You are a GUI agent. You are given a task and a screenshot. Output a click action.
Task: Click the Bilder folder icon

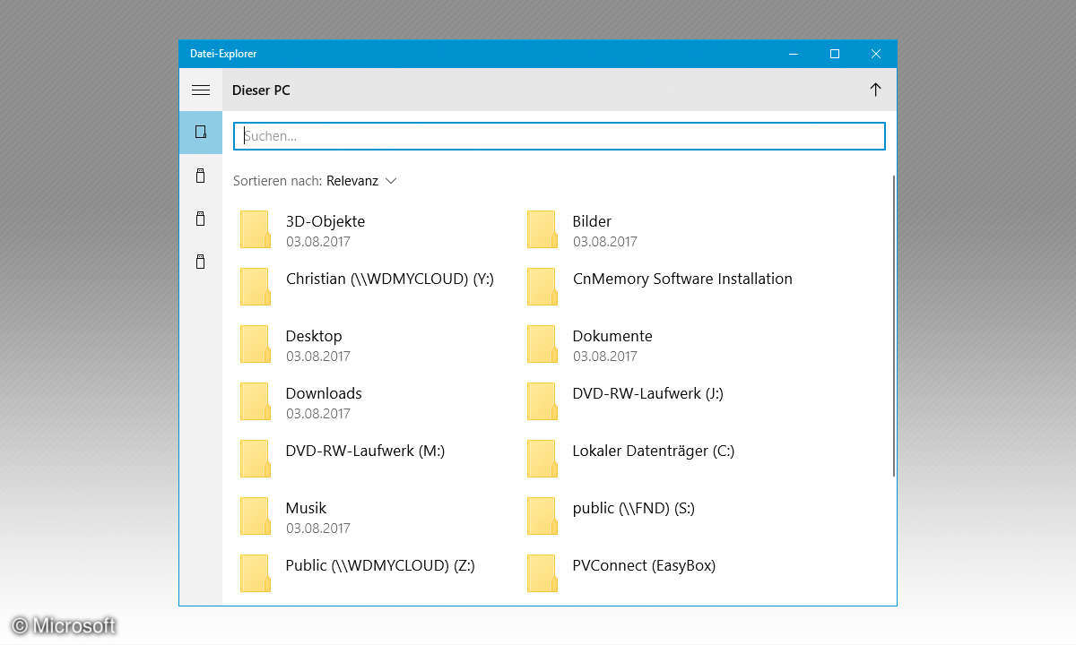click(x=542, y=230)
